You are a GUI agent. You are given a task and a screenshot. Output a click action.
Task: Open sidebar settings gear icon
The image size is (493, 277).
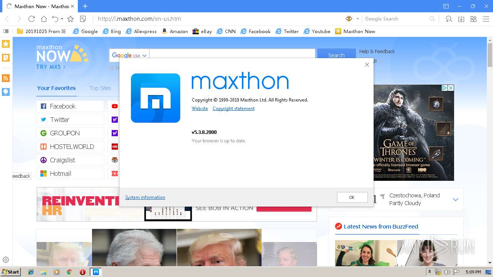click(6, 260)
